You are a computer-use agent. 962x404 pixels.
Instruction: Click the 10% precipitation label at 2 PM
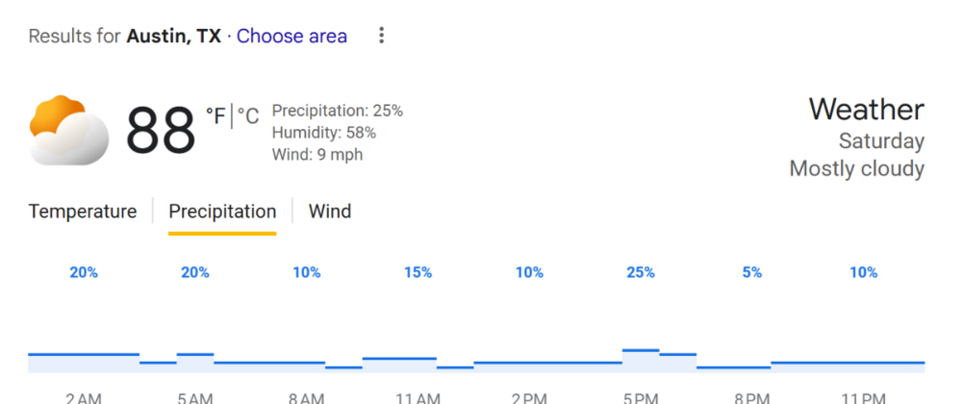click(529, 273)
